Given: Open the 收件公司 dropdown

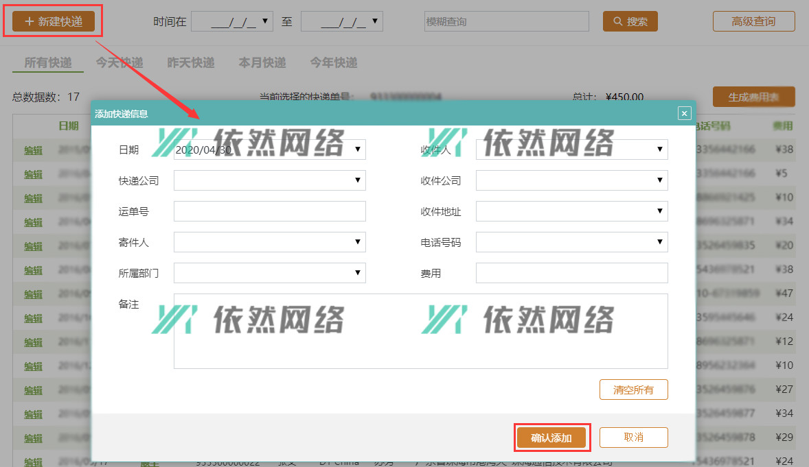Looking at the screenshot, I should click(x=659, y=180).
